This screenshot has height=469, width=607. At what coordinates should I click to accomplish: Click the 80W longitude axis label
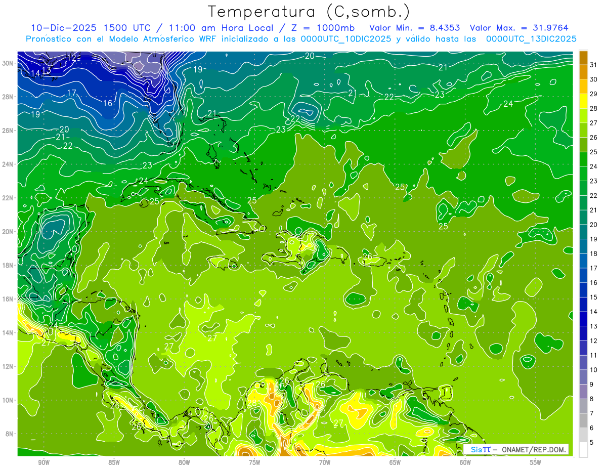(184, 462)
